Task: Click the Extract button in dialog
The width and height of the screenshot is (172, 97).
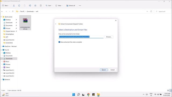Action: click(104, 70)
